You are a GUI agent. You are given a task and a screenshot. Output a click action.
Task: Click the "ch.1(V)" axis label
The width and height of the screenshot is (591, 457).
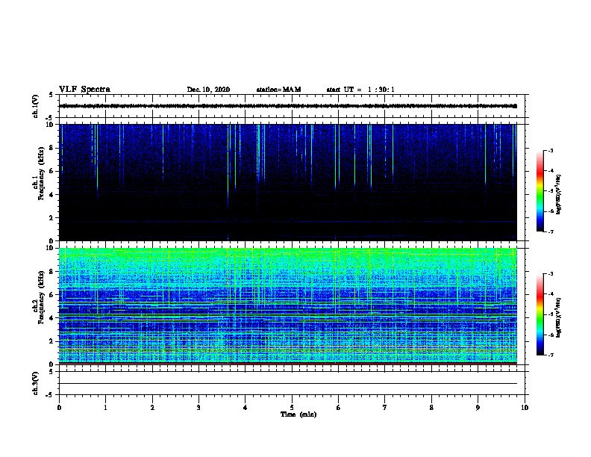[35, 106]
